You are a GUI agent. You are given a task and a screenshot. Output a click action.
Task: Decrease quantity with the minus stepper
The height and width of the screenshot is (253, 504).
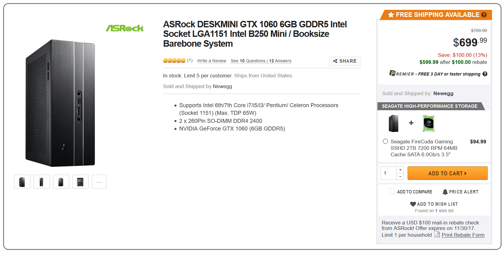pos(400,177)
